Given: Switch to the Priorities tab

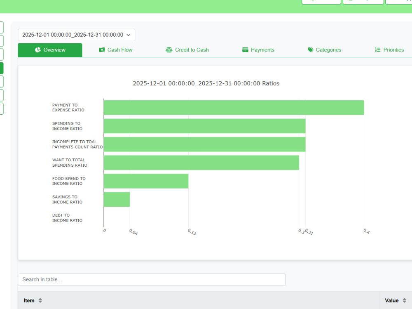Looking at the screenshot, I should point(389,50).
